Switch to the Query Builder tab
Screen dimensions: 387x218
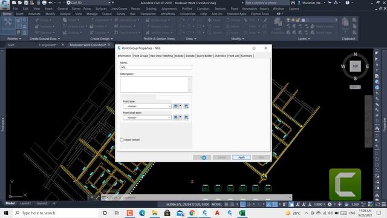pos(204,56)
